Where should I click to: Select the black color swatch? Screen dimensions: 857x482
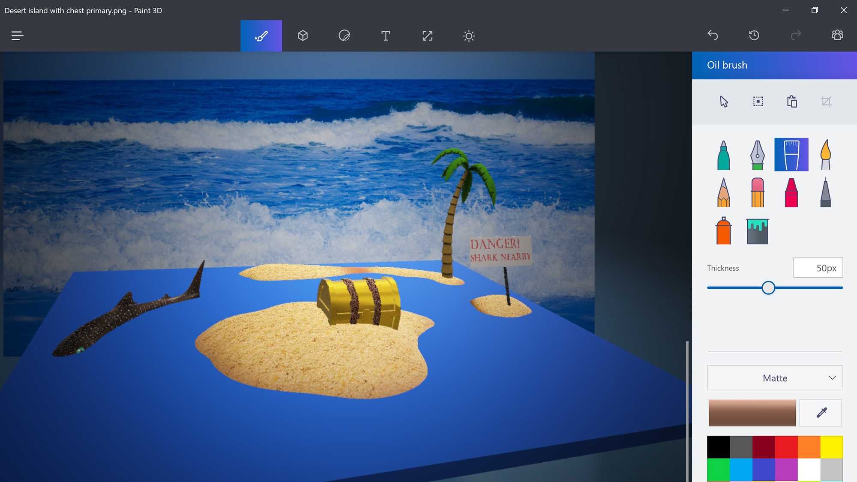pyautogui.click(x=718, y=446)
